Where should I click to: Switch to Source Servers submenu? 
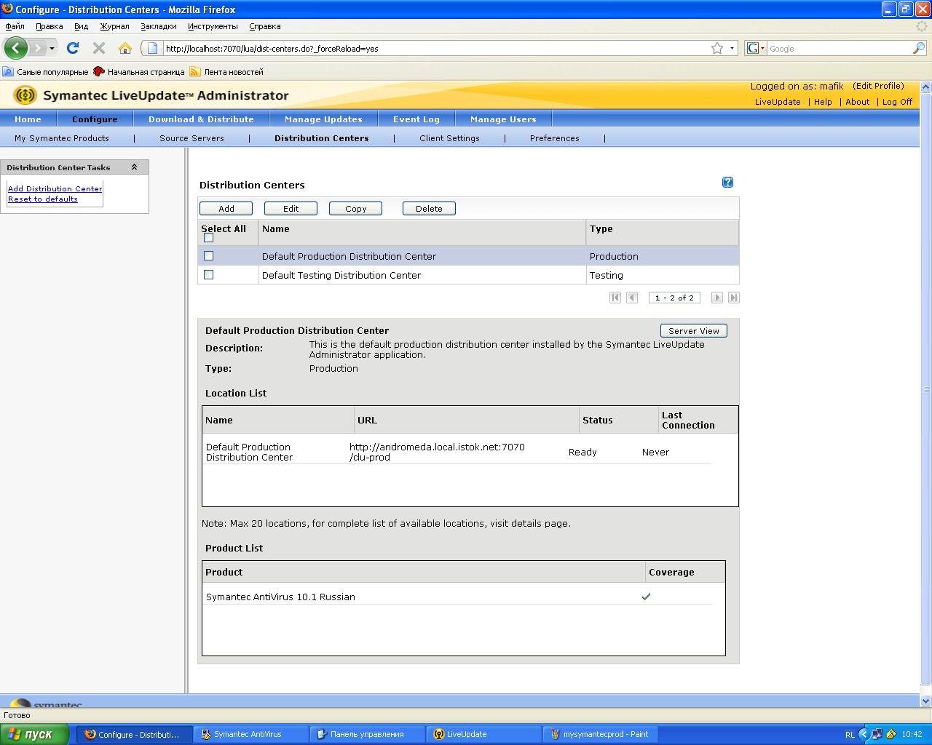click(x=191, y=138)
